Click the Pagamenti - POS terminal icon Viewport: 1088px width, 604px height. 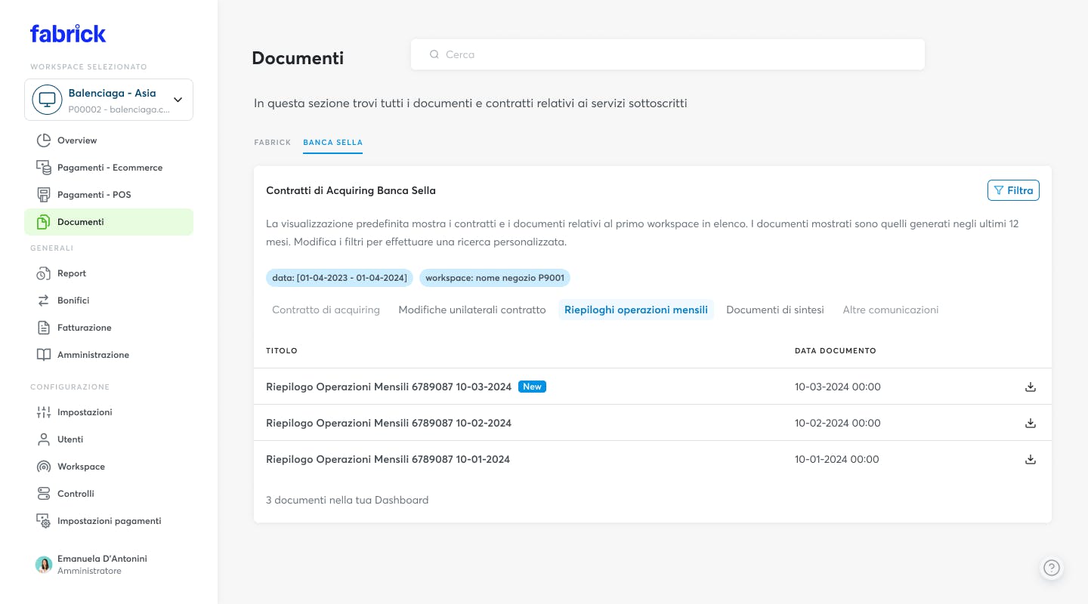click(x=44, y=195)
